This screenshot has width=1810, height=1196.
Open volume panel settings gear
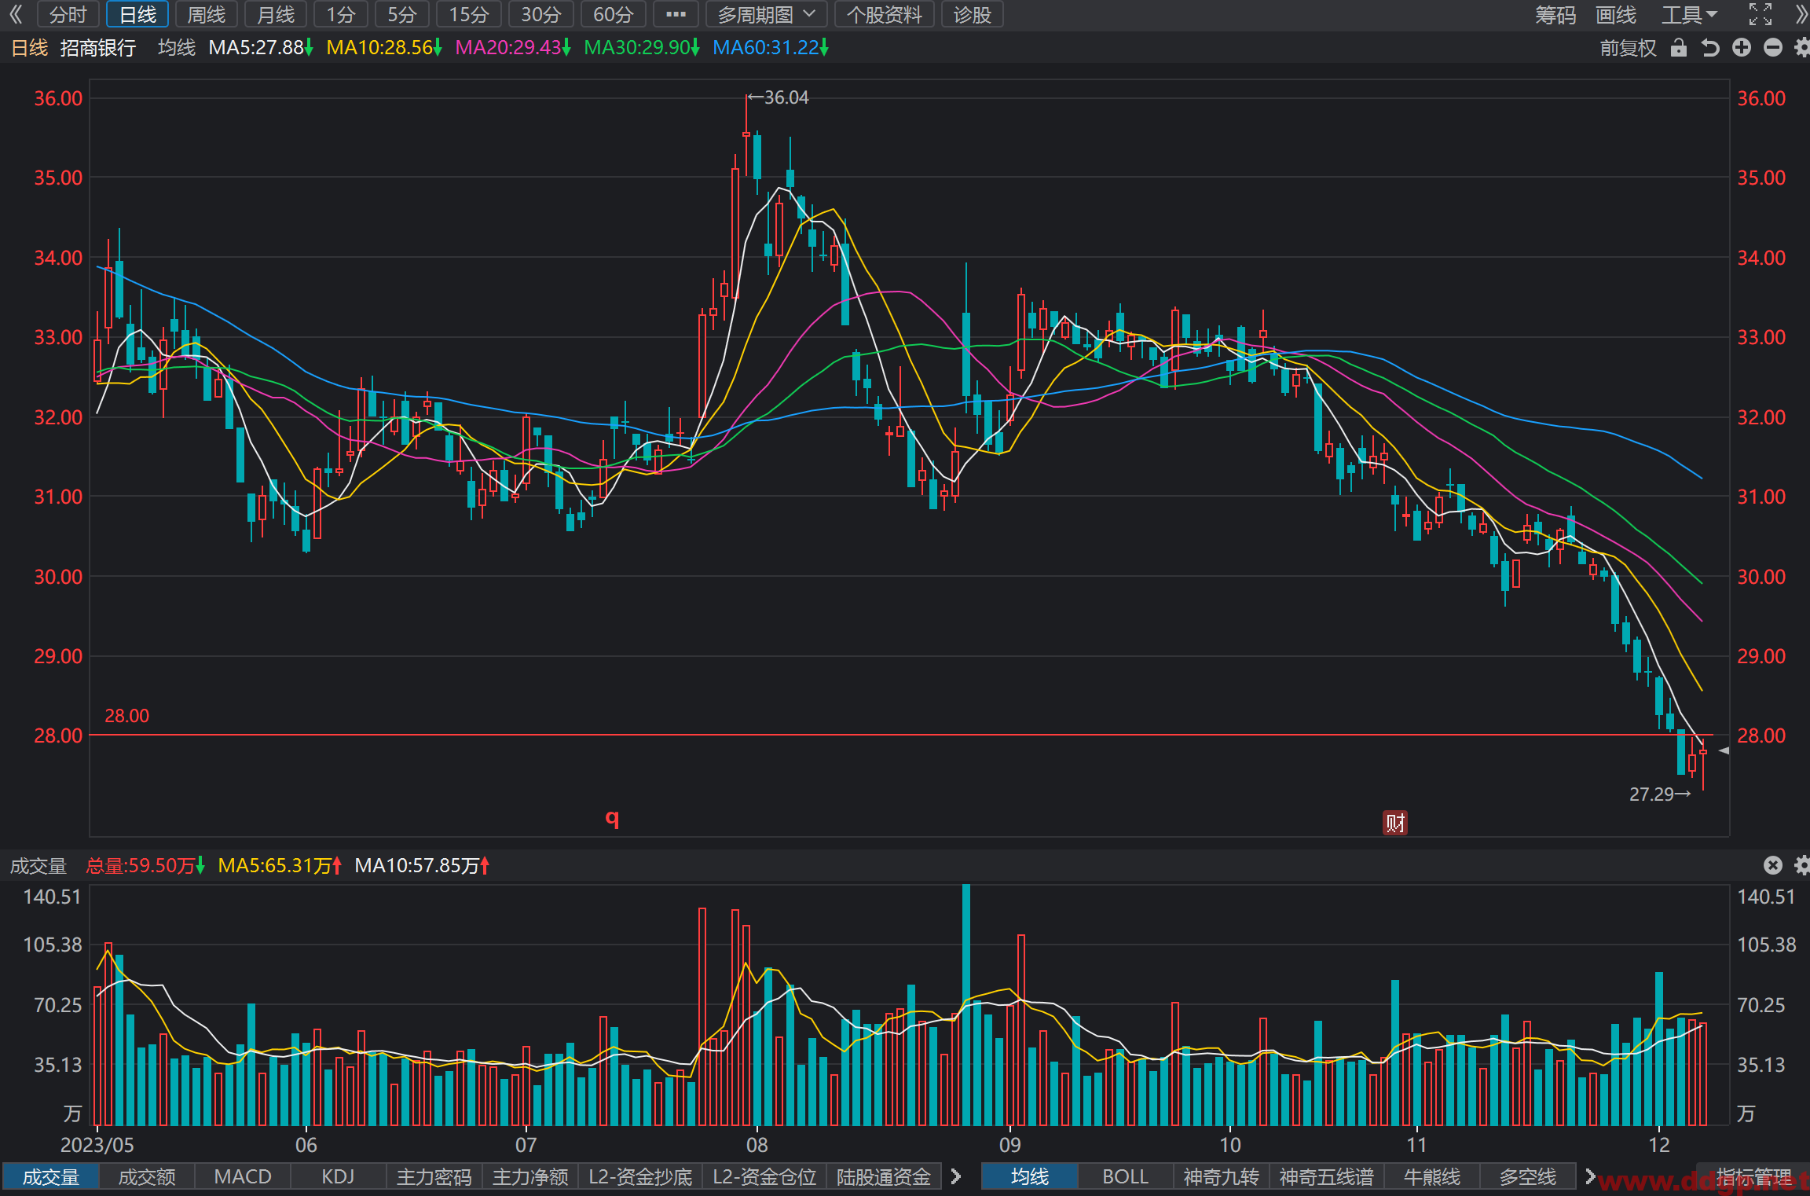click(1802, 865)
